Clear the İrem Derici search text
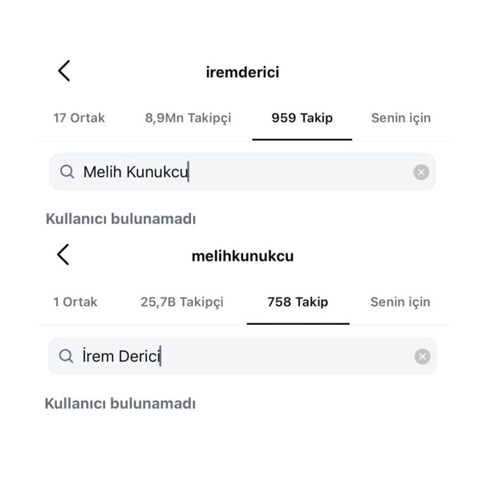The width and height of the screenshot is (480, 480). click(x=421, y=356)
